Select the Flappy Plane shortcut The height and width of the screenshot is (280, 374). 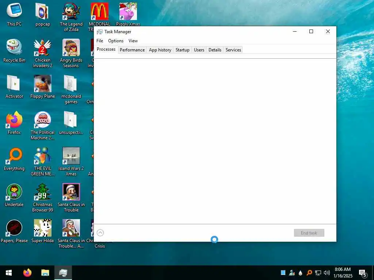pos(42,87)
